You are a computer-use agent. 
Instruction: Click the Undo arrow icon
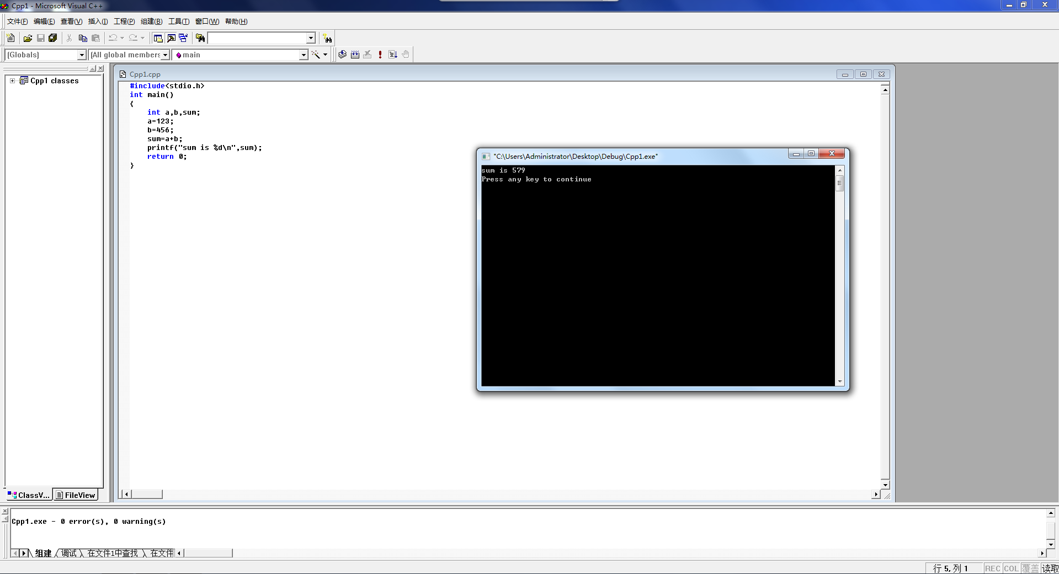tap(113, 38)
